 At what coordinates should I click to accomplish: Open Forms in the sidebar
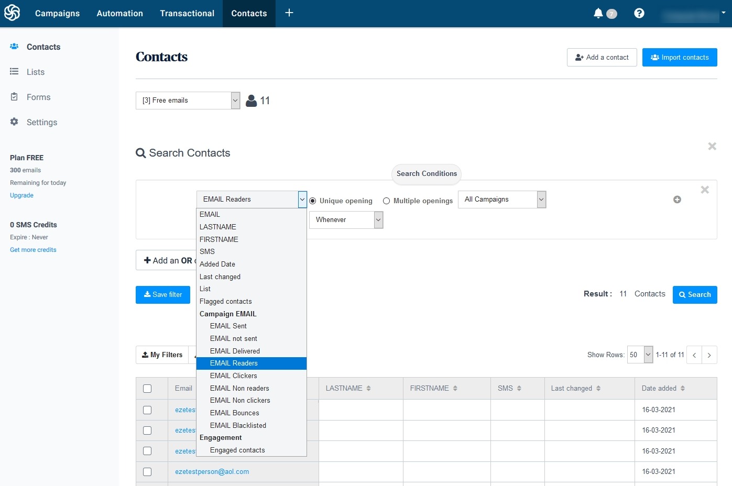(x=38, y=97)
